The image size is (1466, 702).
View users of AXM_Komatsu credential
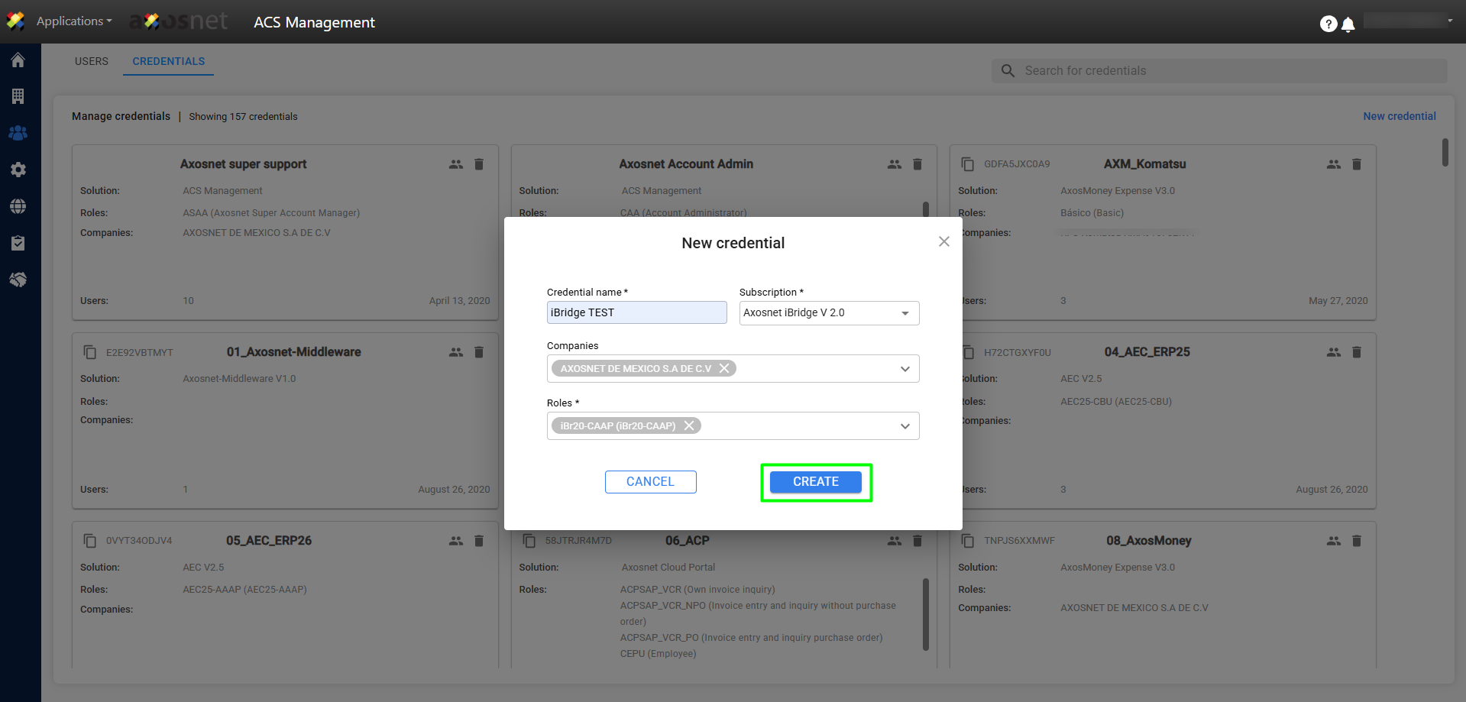pos(1333,164)
